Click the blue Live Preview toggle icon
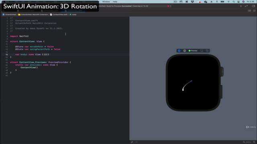257x144 pixels. (x=179, y=51)
